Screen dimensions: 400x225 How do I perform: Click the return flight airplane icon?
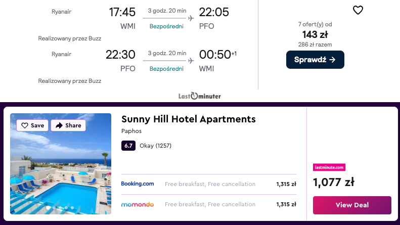click(x=191, y=61)
